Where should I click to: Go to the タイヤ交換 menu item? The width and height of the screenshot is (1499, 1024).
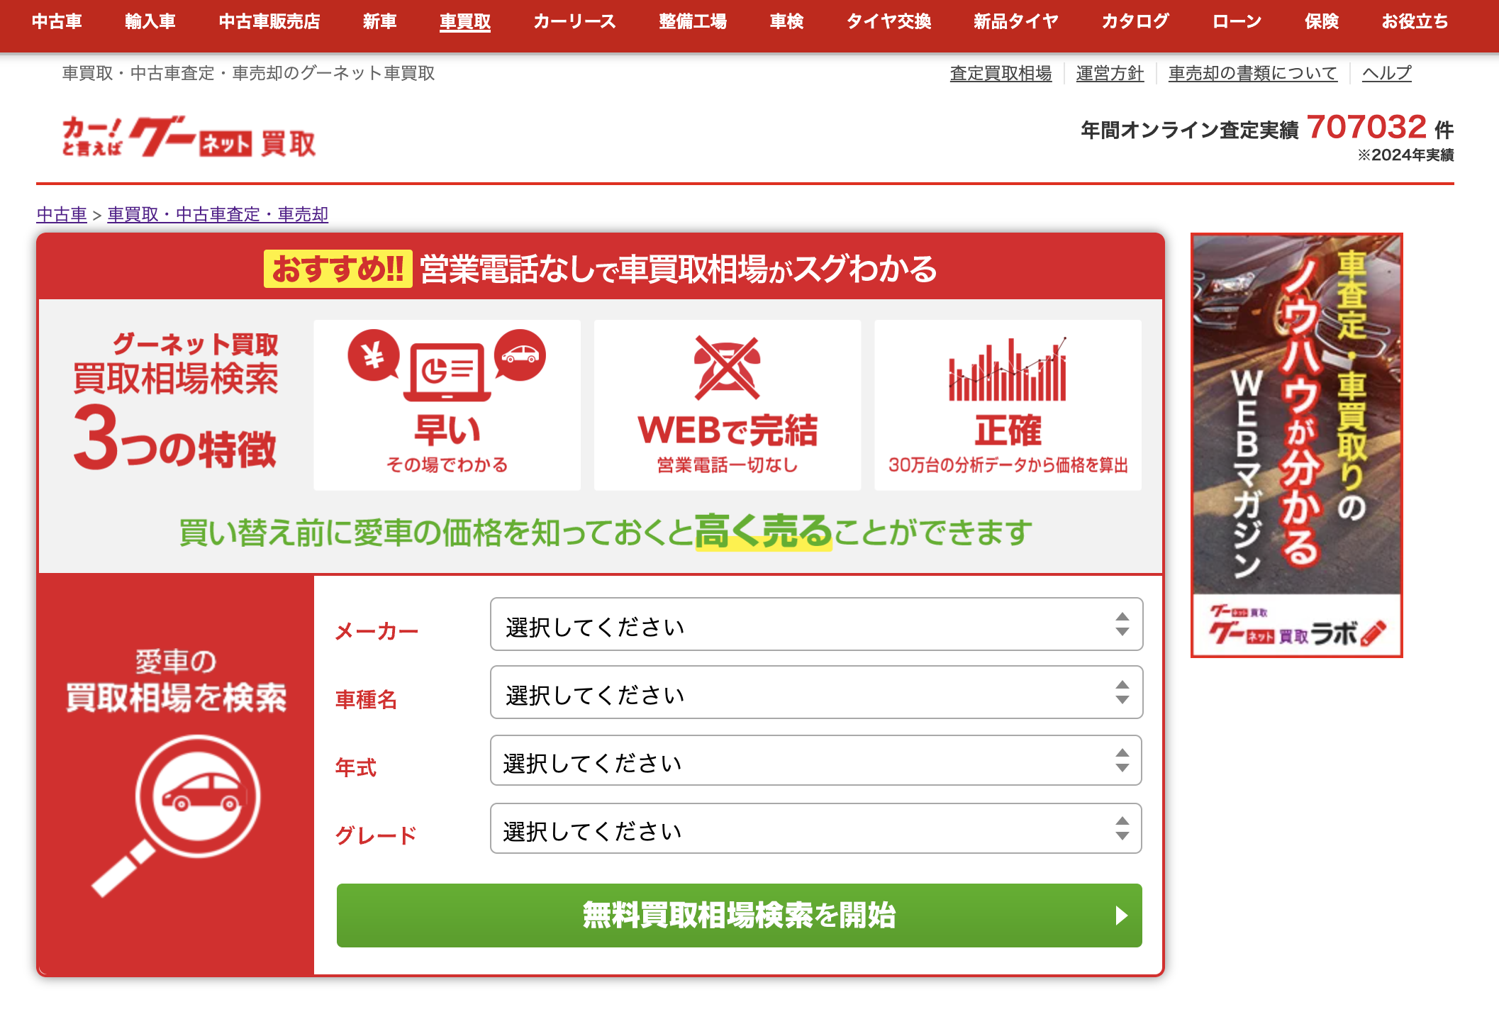(888, 22)
